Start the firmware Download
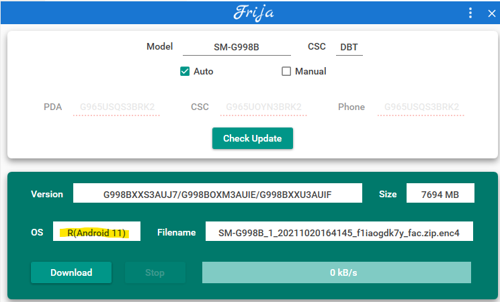 tap(71, 272)
